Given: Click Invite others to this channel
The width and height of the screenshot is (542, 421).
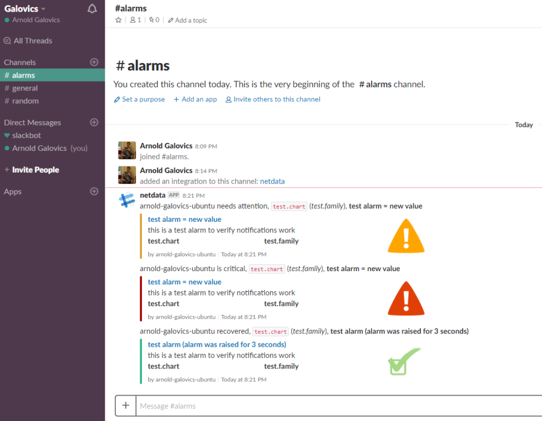Looking at the screenshot, I should point(273,99).
